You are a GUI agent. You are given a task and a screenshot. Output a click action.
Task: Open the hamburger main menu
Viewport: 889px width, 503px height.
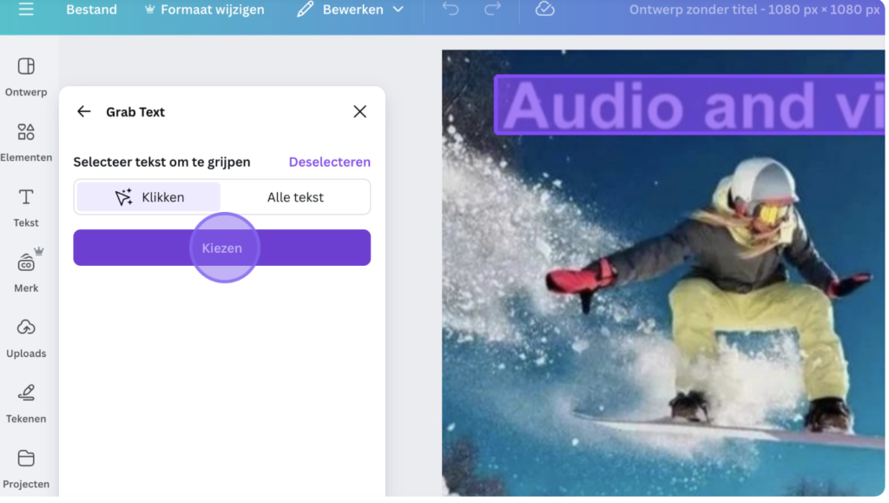(x=26, y=9)
